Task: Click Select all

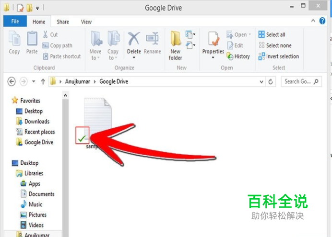Action: tap(272, 34)
